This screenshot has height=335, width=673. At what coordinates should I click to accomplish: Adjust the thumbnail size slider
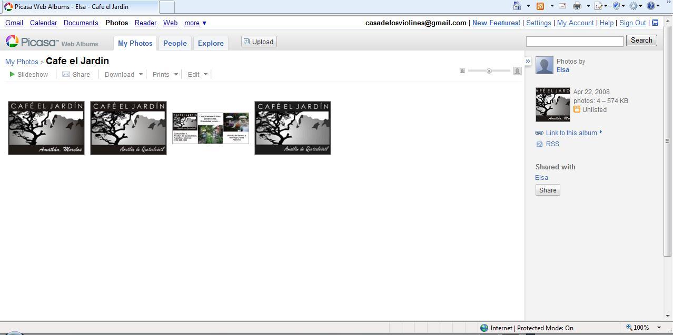(489, 70)
